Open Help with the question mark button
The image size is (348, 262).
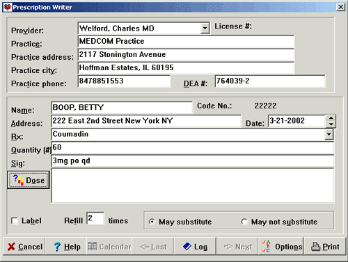click(66, 247)
